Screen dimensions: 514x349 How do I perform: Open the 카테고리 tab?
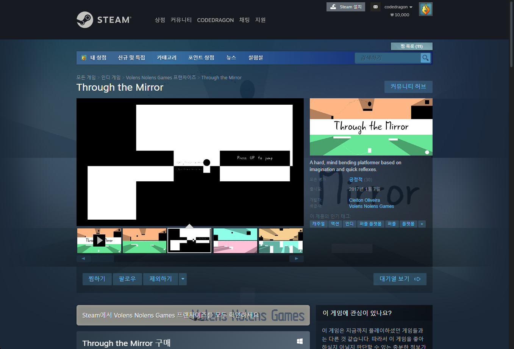167,58
